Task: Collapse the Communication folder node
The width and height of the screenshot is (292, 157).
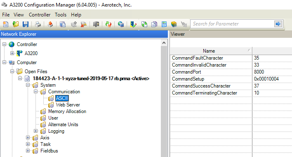Action: (x=35, y=92)
